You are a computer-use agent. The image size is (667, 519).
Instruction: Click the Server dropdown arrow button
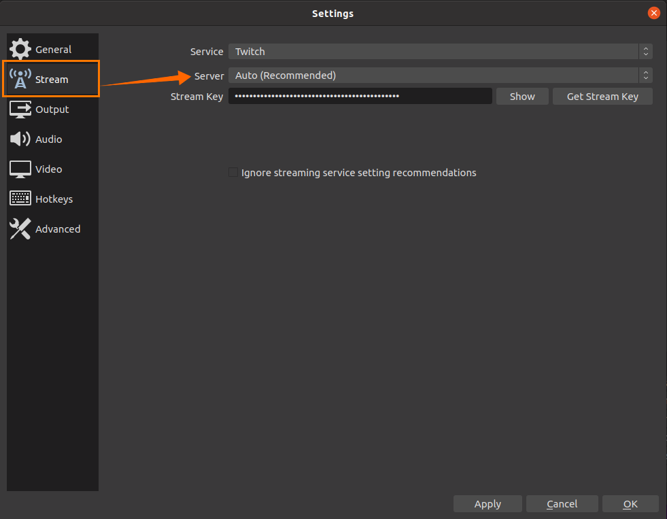tap(646, 76)
